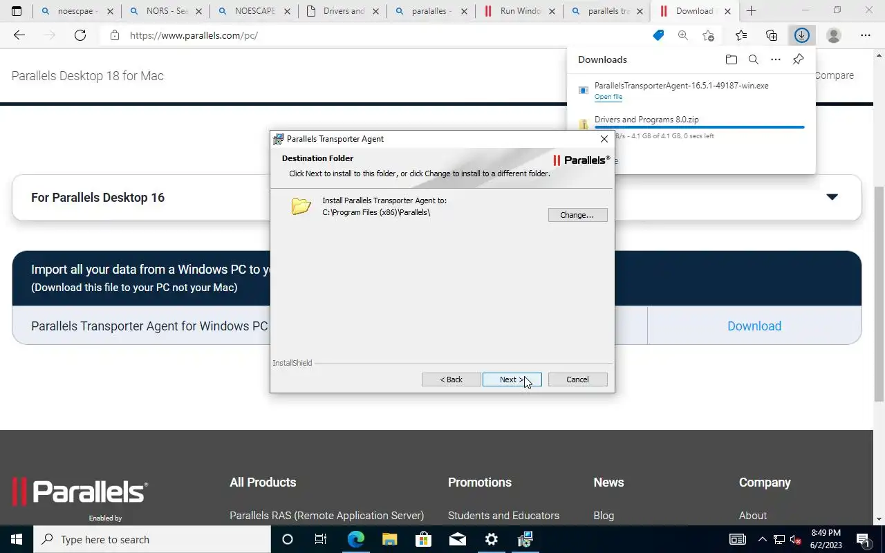Screen dimensions: 885x553
Task: Open Favorites star list icon
Action: [741, 35]
